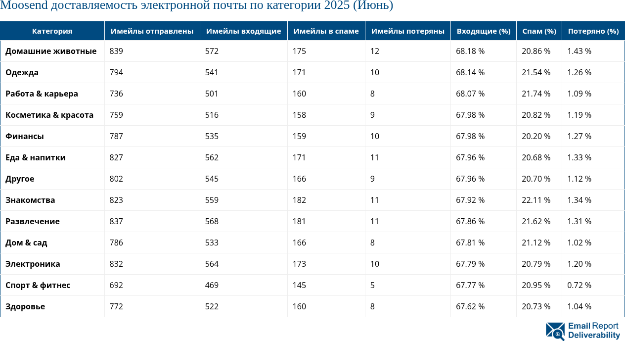Click spam percent 21.74 % cell

(x=536, y=94)
